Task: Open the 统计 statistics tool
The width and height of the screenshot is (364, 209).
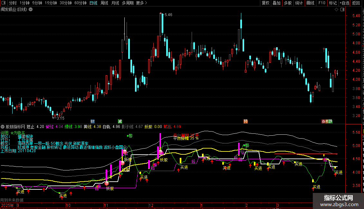Action: (x=299, y=3)
